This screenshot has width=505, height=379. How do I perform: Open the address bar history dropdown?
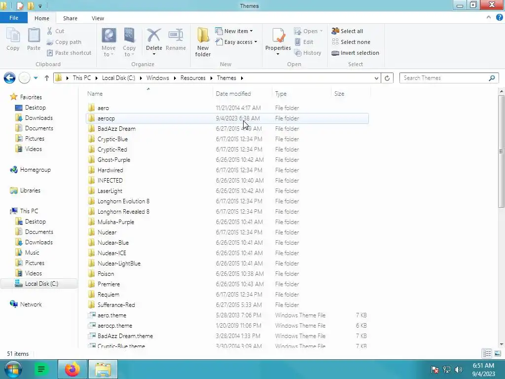point(376,78)
